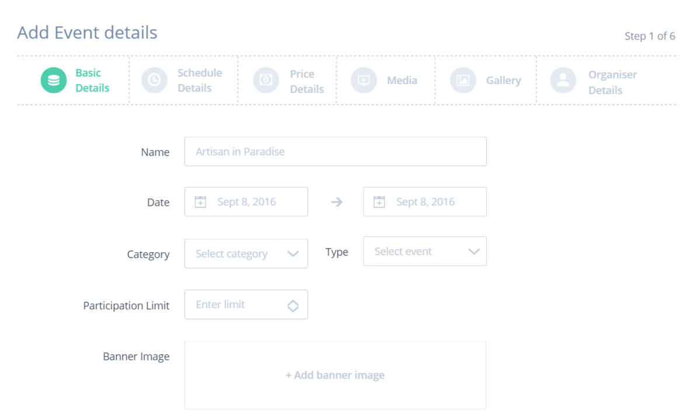Image resolution: width=696 pixels, height=419 pixels.
Task: Click the Price Details money icon
Action: (x=266, y=81)
